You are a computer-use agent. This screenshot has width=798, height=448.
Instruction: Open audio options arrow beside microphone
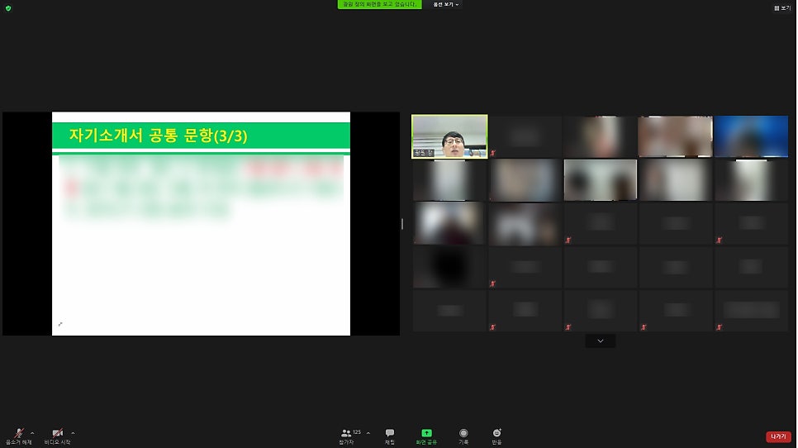pyautogui.click(x=32, y=433)
